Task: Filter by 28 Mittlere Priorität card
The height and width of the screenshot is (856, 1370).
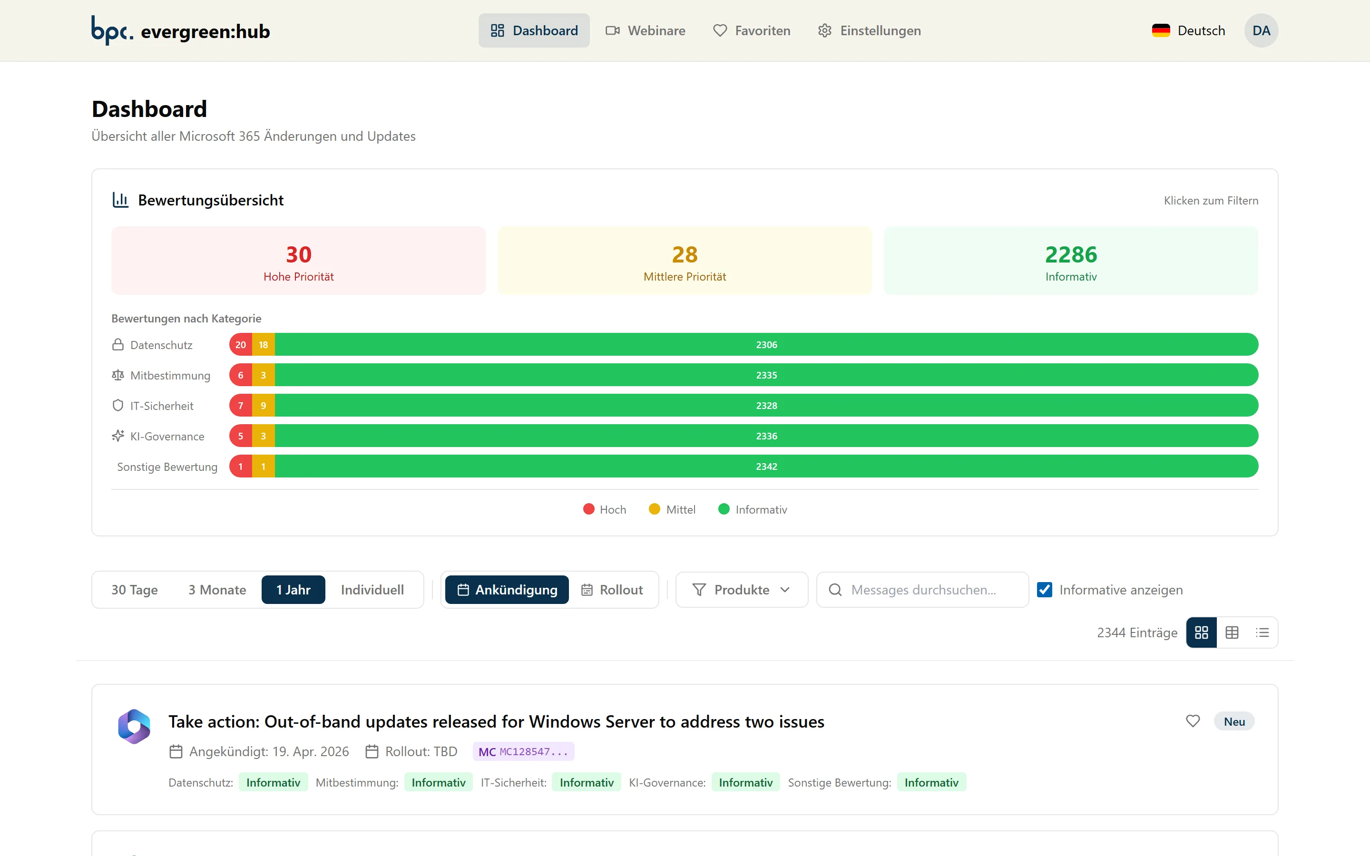Action: tap(685, 261)
